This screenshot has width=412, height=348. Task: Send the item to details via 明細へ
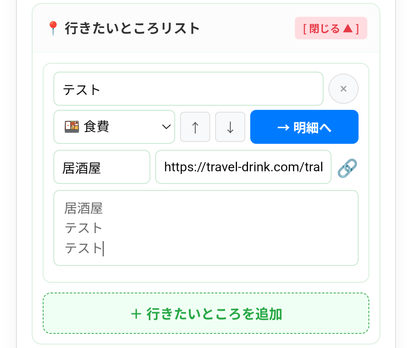click(x=304, y=127)
